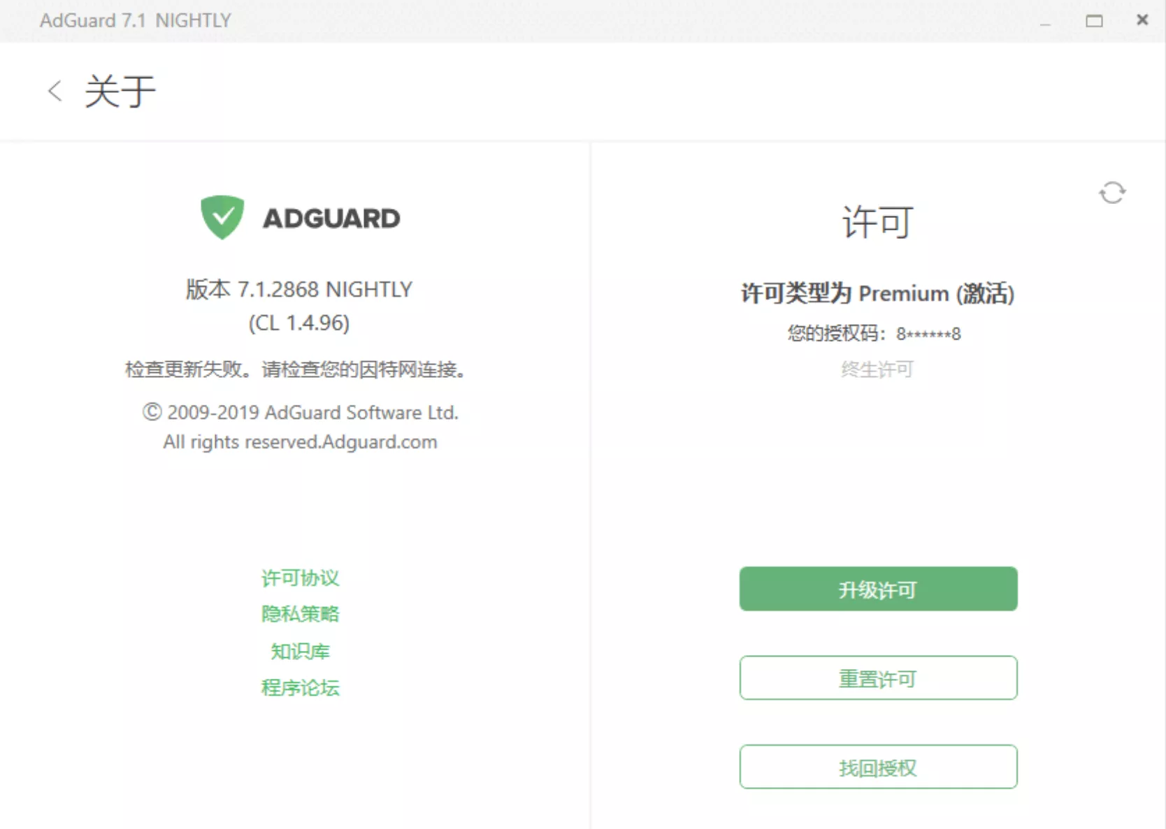The image size is (1166, 829).
Task: Click the update failure message text
Action: click(294, 370)
